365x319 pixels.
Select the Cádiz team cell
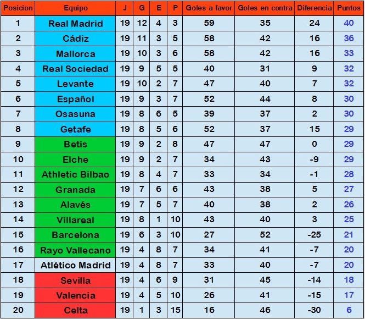pyautogui.click(x=75, y=38)
